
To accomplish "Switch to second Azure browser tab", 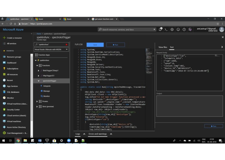I will [x=76, y=19].
